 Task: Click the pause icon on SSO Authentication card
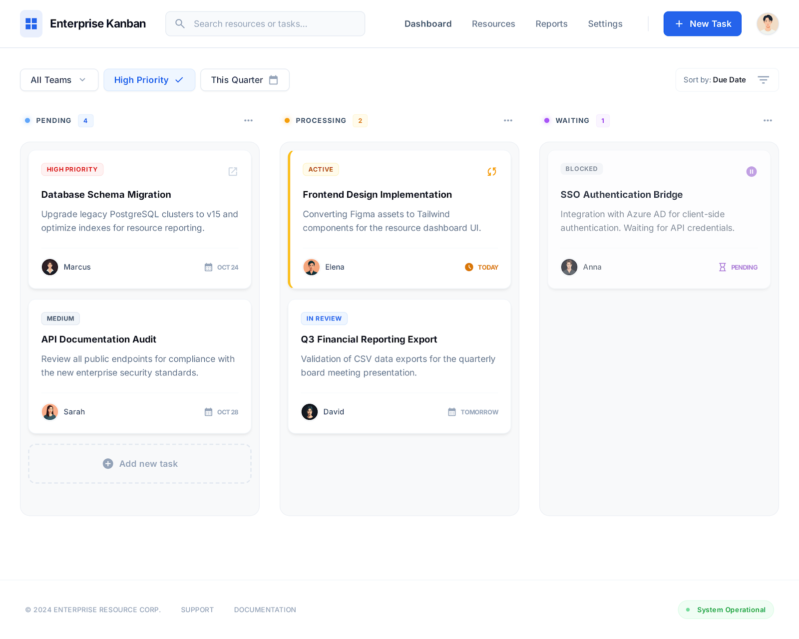click(751, 171)
